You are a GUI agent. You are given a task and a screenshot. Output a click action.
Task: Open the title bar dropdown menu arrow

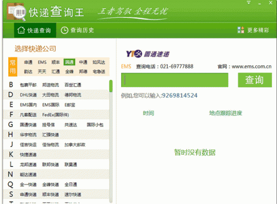(x=249, y=3)
